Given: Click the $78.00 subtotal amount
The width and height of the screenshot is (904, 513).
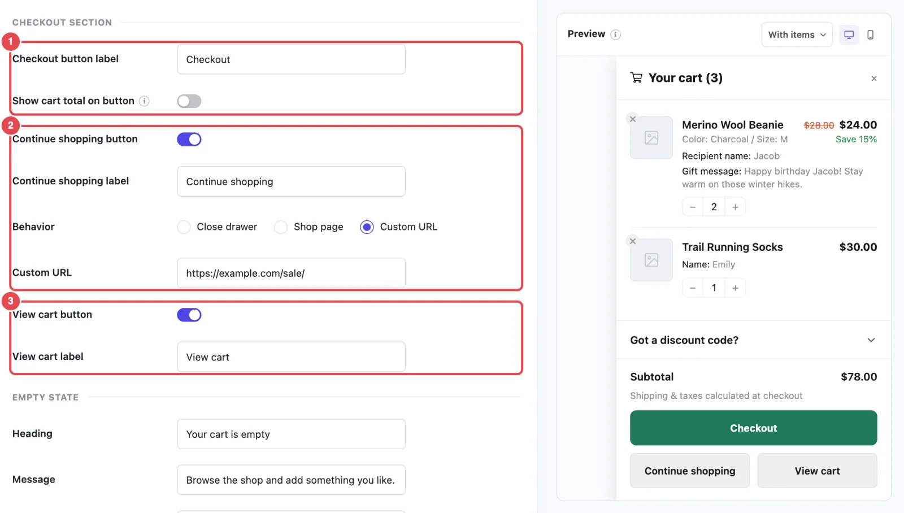Looking at the screenshot, I should point(859,377).
